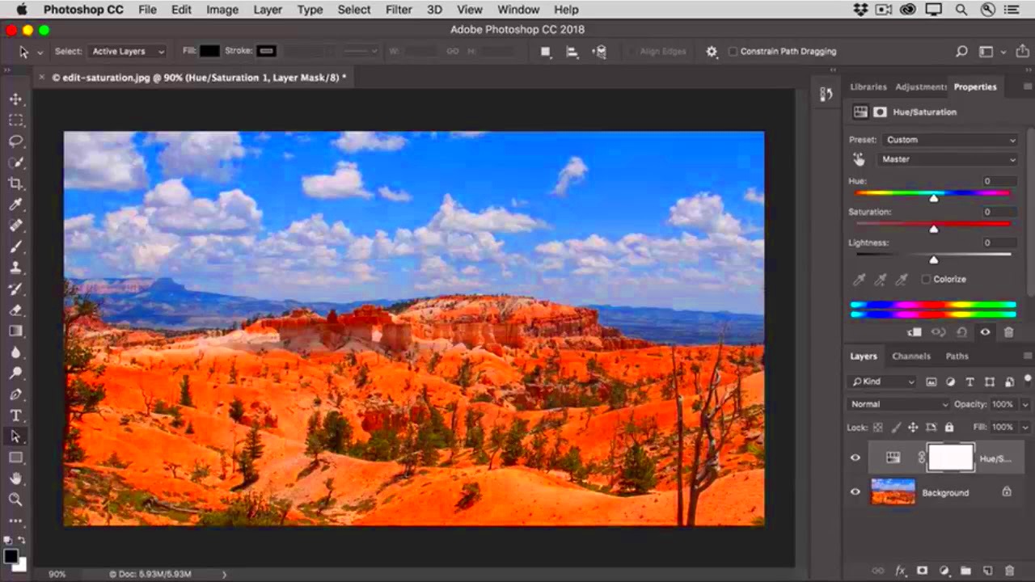The height and width of the screenshot is (582, 1035).
Task: Hide the Background layer eye icon
Action: (x=855, y=492)
